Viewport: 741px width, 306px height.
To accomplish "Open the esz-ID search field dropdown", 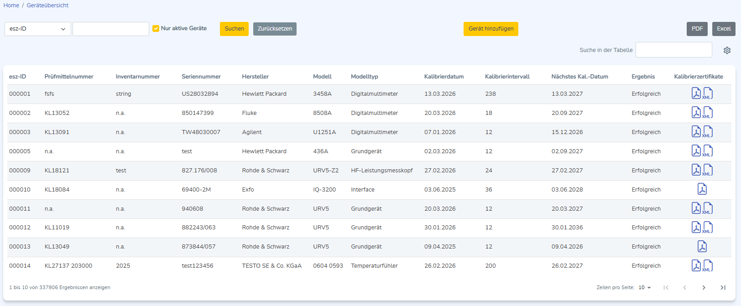I will pyautogui.click(x=38, y=29).
